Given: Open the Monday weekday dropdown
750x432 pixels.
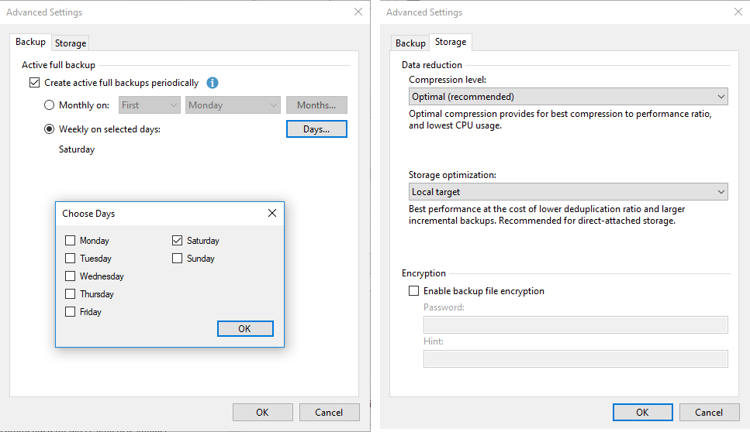Looking at the screenshot, I should [233, 105].
